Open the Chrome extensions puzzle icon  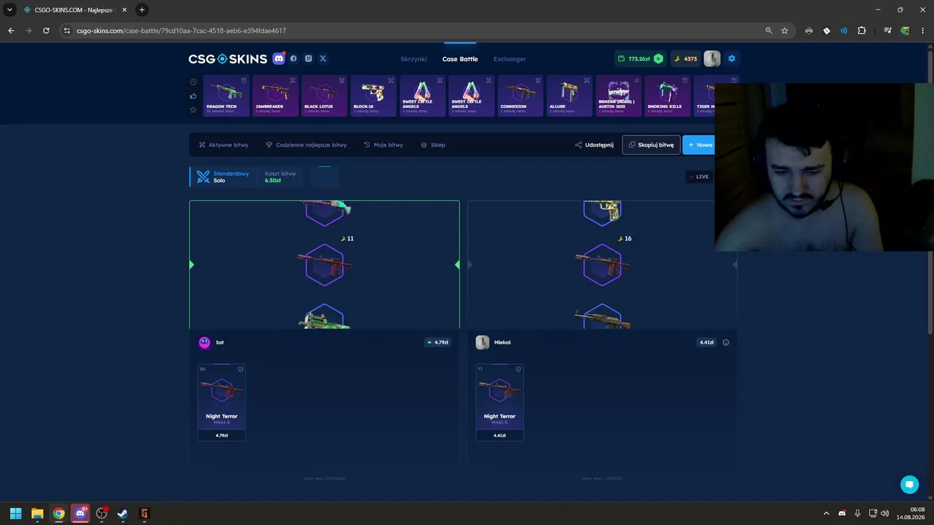tap(862, 31)
